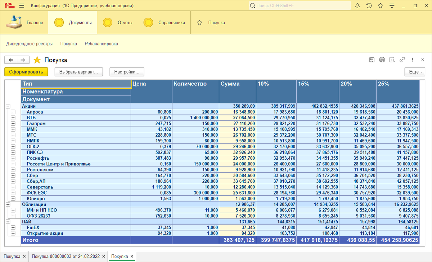Open the Справочники section
This screenshot has height=262, width=432.
tap(164, 23)
